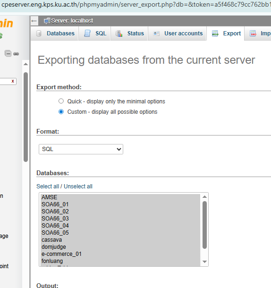Click the back arrow beside Server: localhost
271x288 pixels.
(34, 21)
